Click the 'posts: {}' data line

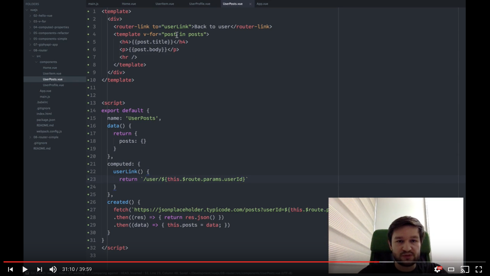pyautogui.click(x=132, y=141)
